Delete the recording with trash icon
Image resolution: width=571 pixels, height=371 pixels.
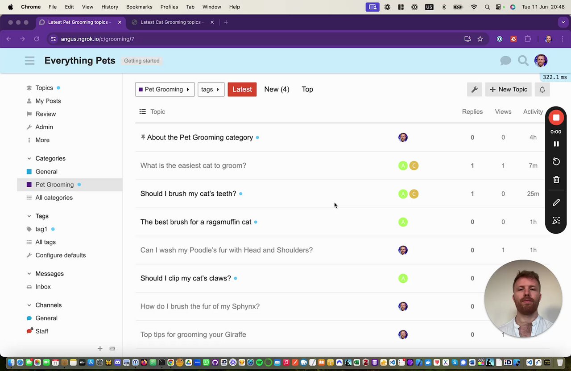[556, 180]
